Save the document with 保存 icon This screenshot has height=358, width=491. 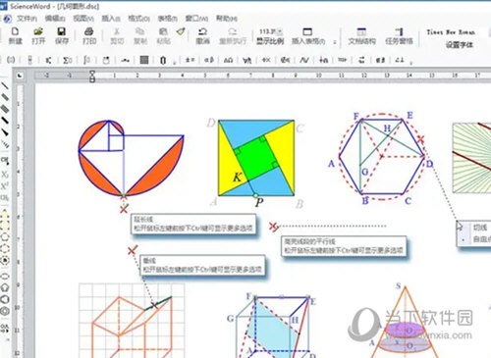(x=62, y=32)
